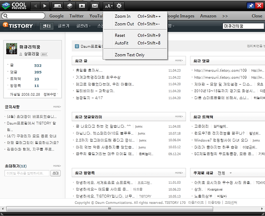Click the Close text link
This screenshot has width=265, height=216.
[257, 16]
